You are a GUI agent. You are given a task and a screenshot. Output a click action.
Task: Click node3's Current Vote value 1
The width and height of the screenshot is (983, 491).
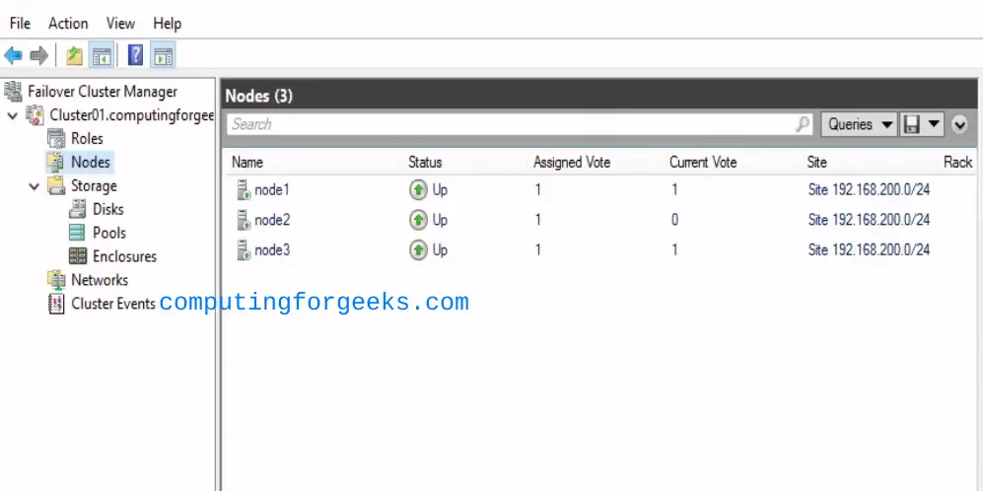tap(674, 250)
